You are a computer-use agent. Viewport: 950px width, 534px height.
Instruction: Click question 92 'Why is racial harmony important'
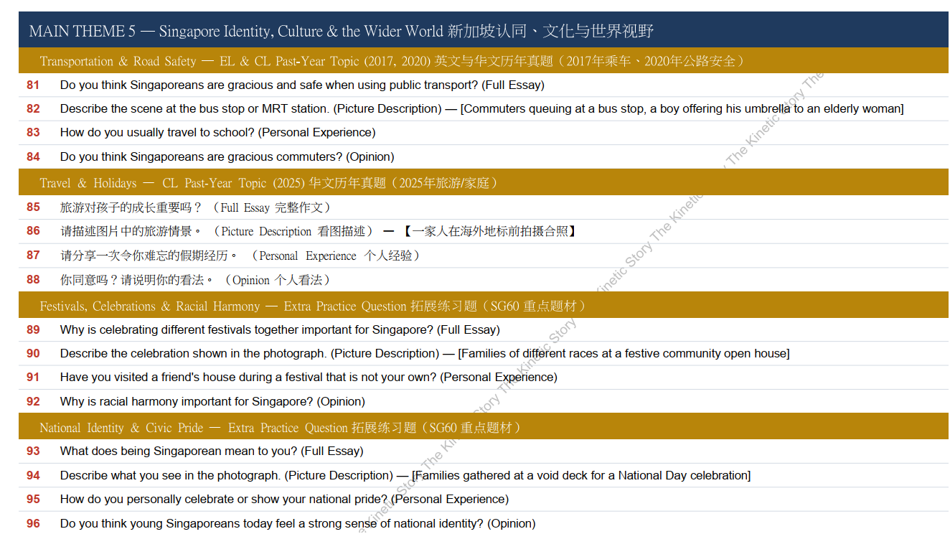(x=212, y=401)
